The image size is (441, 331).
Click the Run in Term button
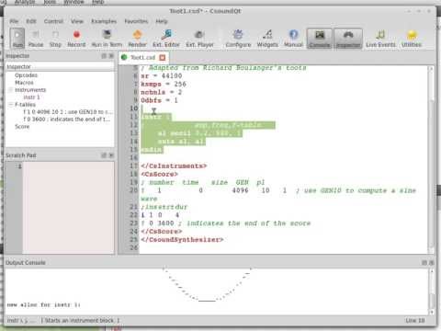[107, 38]
